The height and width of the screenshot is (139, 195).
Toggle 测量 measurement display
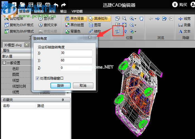coord(184,25)
